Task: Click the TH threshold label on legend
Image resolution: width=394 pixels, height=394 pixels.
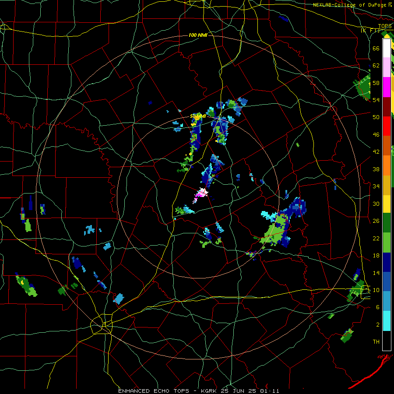Action: [376, 342]
